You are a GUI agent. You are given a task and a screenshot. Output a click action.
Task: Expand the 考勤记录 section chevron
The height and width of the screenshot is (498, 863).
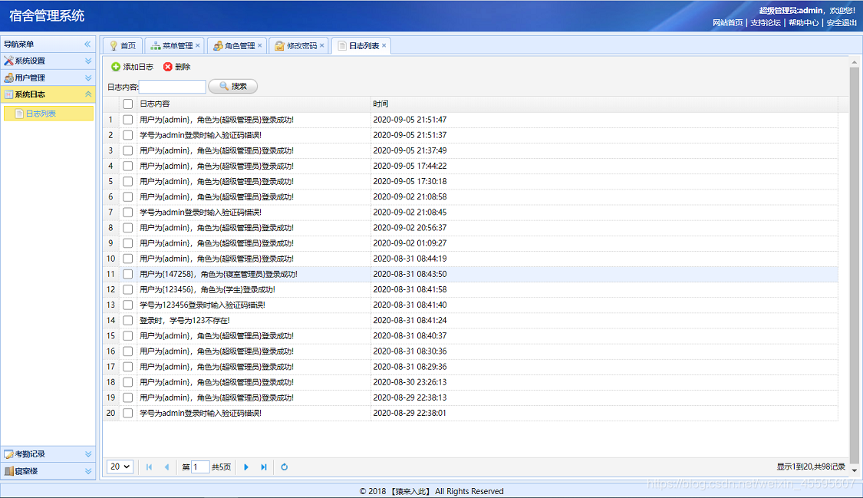tap(88, 454)
